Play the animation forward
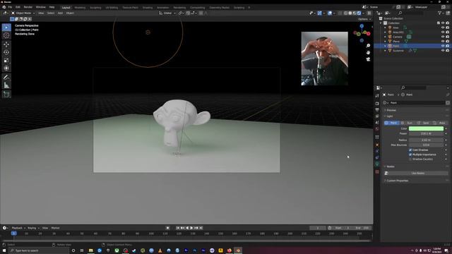Viewport: 452px width, 254px height. [x=191, y=228]
